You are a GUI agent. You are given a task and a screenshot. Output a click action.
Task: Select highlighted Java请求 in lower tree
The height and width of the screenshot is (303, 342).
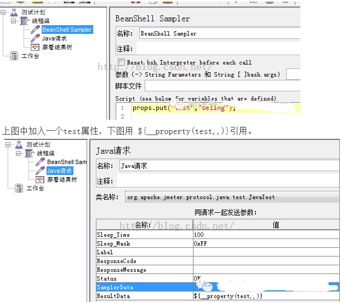tap(60, 171)
